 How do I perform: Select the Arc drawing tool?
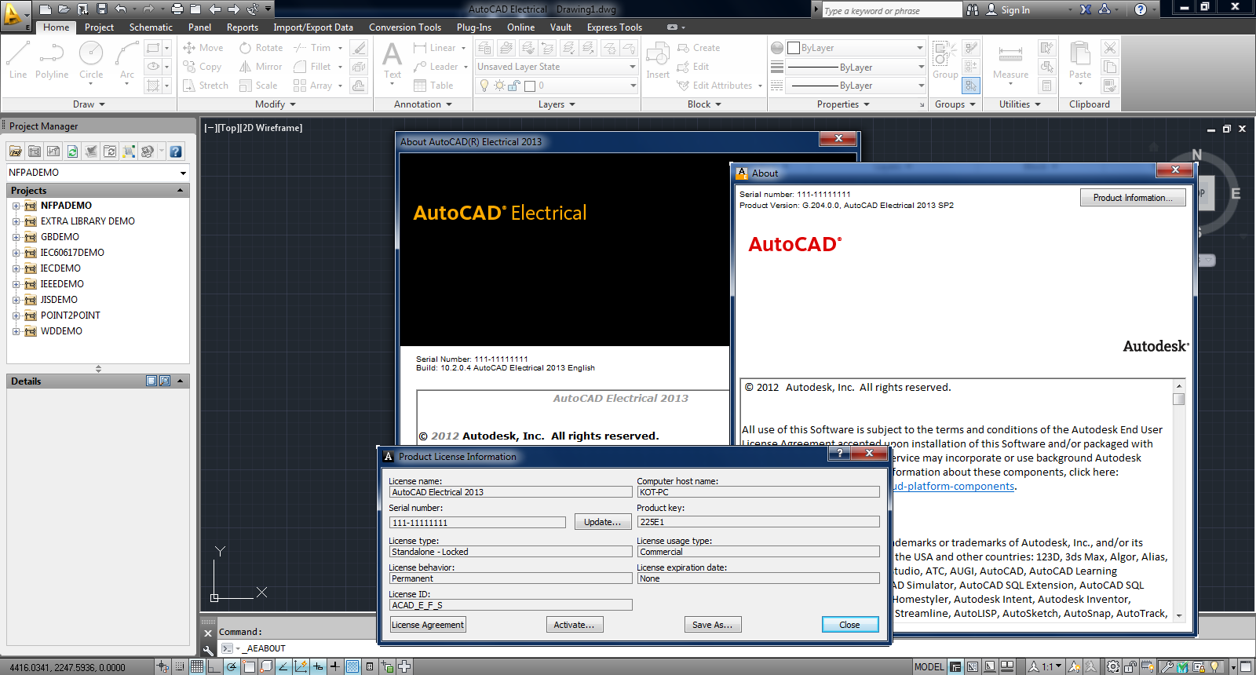[127, 61]
